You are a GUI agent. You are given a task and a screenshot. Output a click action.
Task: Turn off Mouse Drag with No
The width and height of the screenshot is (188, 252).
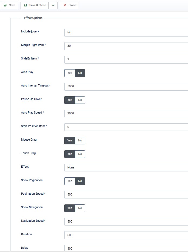80,141
